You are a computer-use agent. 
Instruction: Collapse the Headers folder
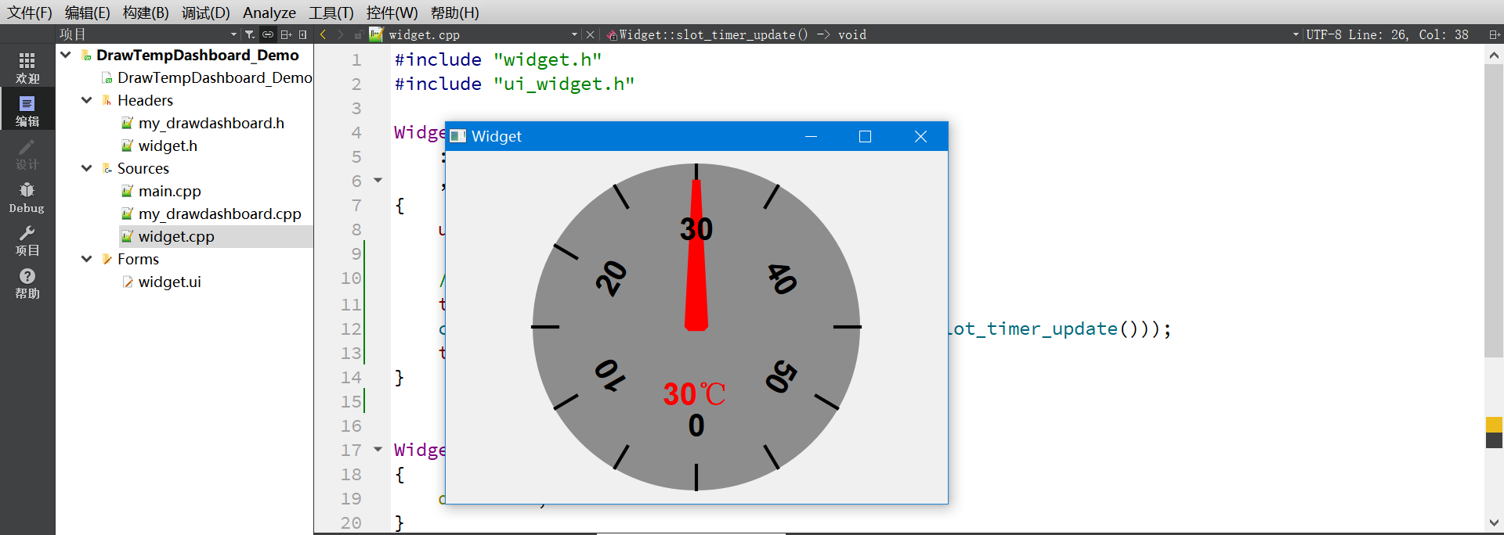click(x=87, y=100)
